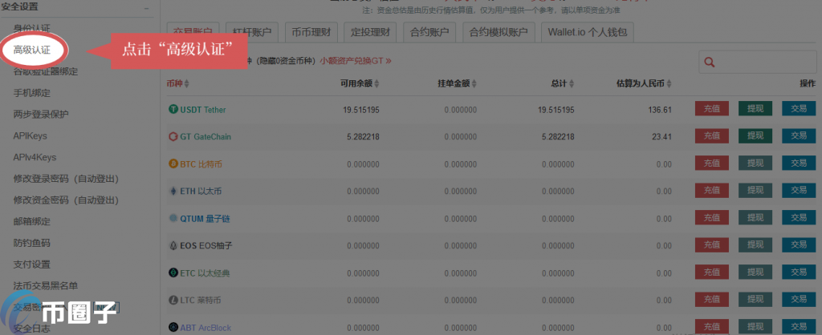822x335 pixels.
Task: Open 修改登录密码（自动登出）
Action: pyautogui.click(x=66, y=179)
